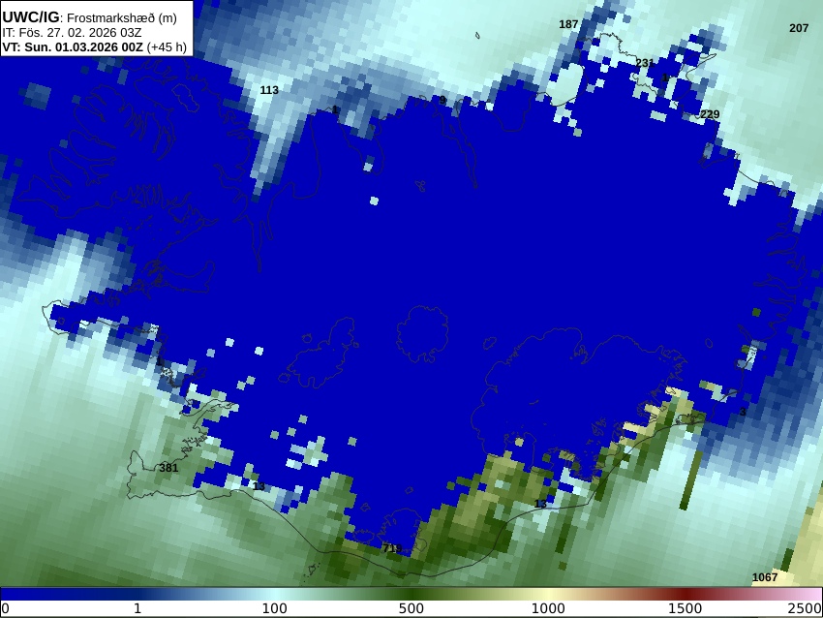The image size is (823, 618).
Task: Select the "IT: Fös. 27. 02. 2026 03Z" line
Action: pos(72,33)
